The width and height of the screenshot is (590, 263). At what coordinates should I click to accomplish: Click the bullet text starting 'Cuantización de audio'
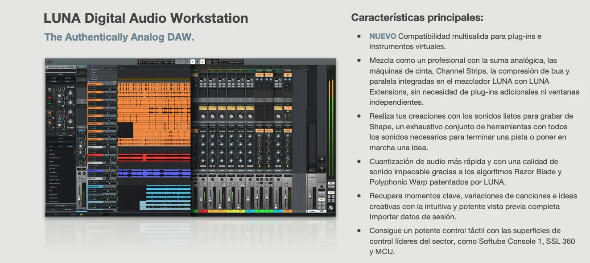[x=466, y=172]
